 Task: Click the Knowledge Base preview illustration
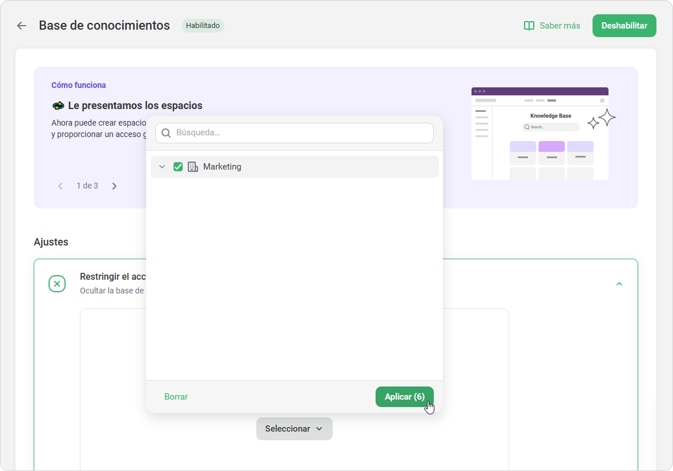point(539,134)
